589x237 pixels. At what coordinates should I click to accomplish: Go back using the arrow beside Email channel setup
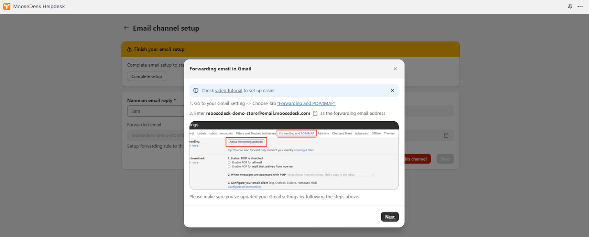(126, 28)
